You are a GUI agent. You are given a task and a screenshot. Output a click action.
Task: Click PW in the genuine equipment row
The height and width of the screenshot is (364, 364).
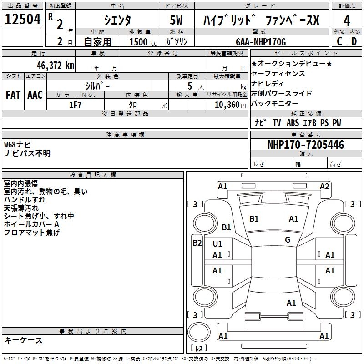tap(337, 123)
